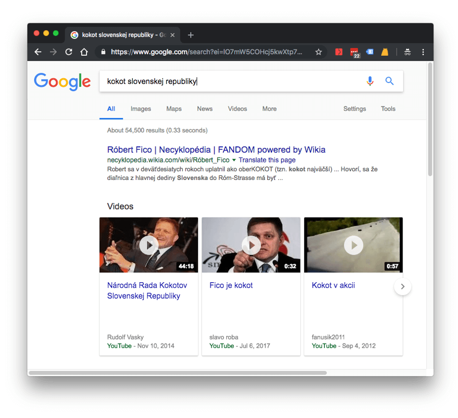This screenshot has height=418, width=458.
Task: Go back using the browser back arrow
Action: coord(38,52)
